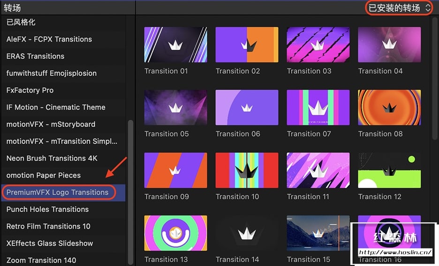Choose XEffects Glass Slideshow category
This screenshot has height=266, width=439.
[63, 243]
